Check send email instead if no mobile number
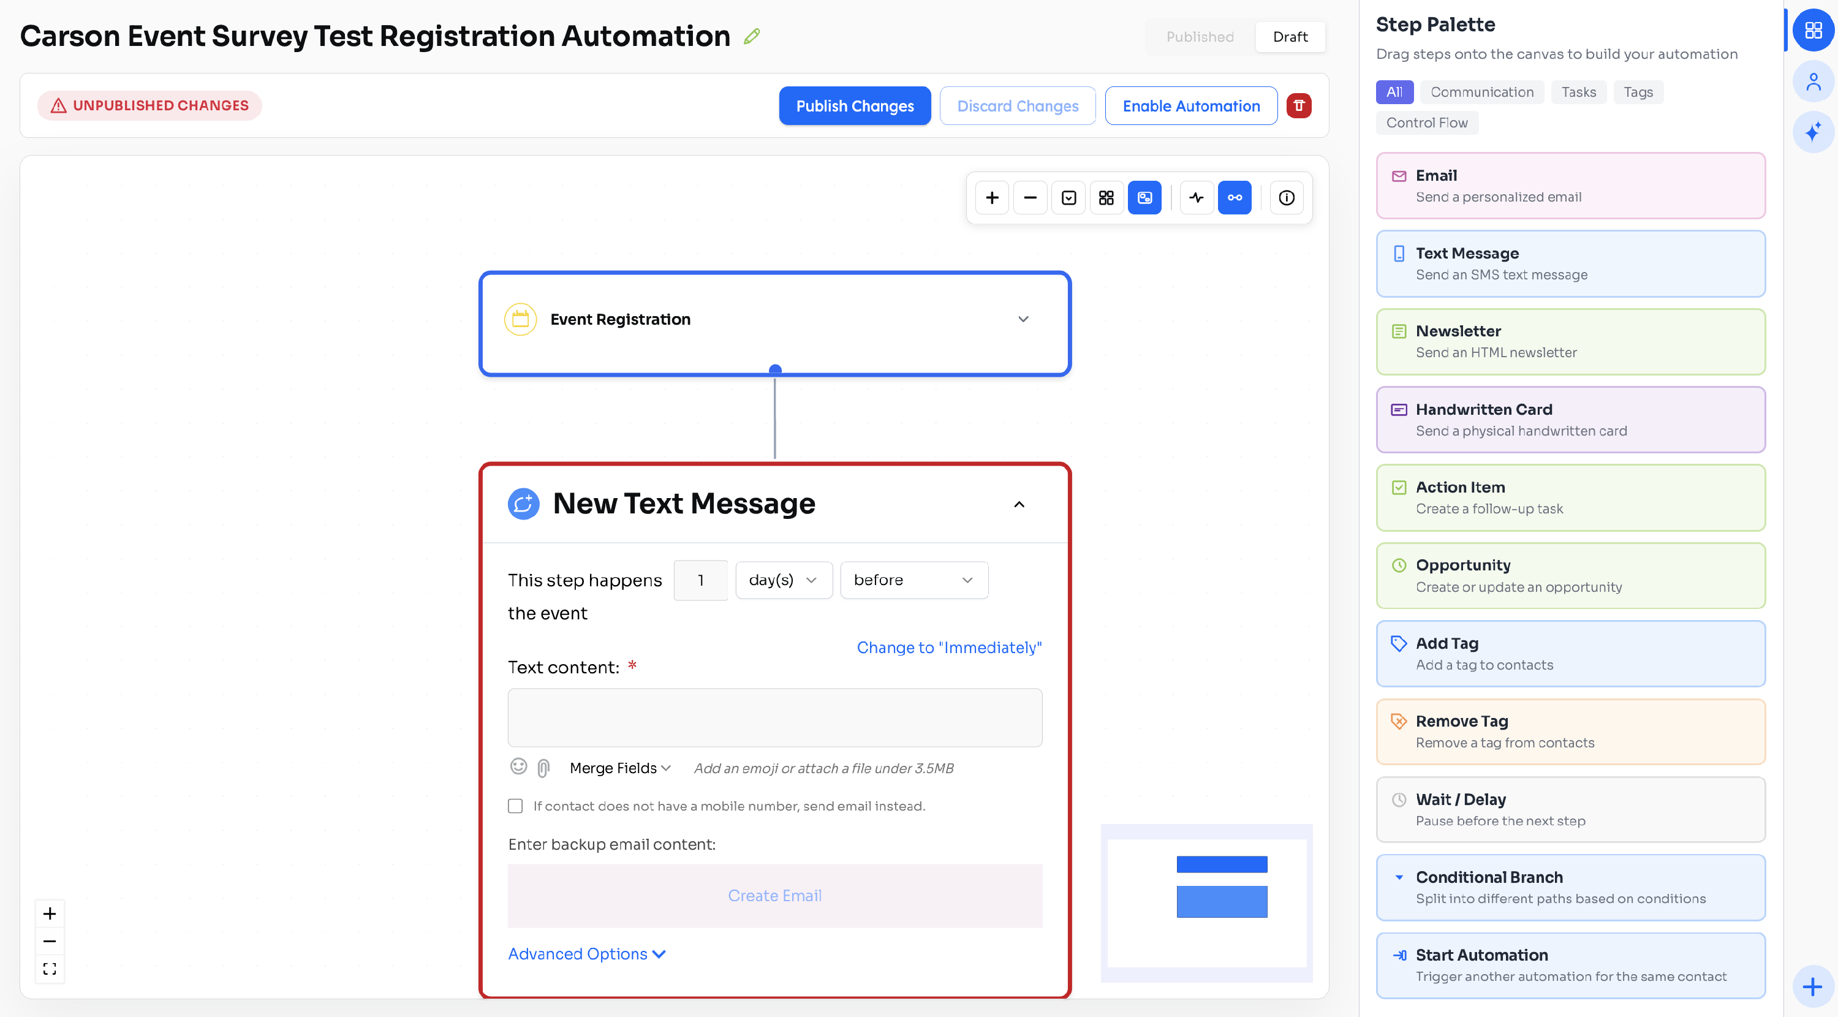 (x=515, y=806)
